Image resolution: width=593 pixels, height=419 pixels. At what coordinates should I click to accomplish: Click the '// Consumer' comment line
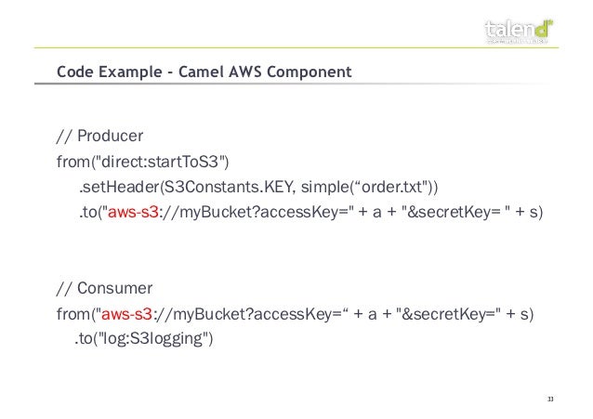click(x=103, y=284)
